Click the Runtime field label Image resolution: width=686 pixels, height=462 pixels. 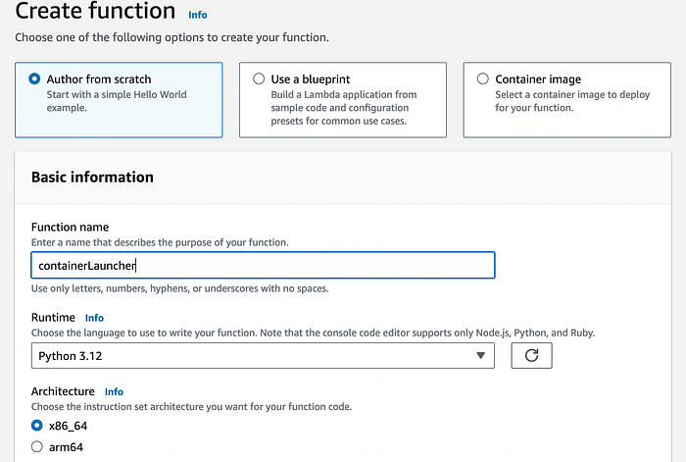53,318
